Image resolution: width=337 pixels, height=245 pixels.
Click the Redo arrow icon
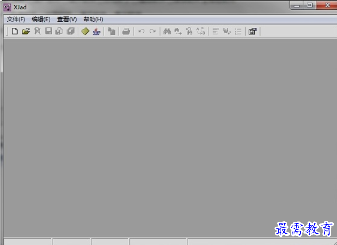[x=153, y=31]
